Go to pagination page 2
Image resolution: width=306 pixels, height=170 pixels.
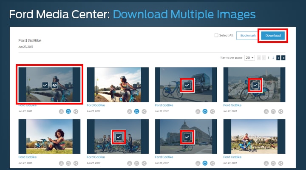tap(273, 58)
